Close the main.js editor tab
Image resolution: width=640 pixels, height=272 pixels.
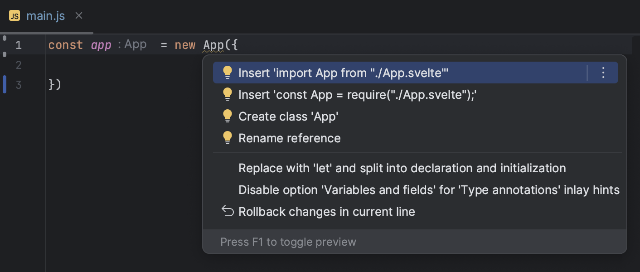78,15
